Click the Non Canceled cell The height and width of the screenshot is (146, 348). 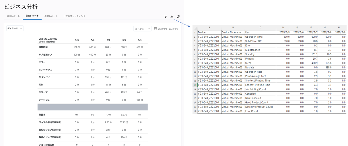pyautogui.click(x=260, y=98)
